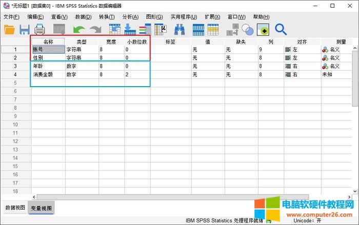Screen dimensions: 359x225
Task: Open the 转换(T) menu
Action: click(x=107, y=17)
